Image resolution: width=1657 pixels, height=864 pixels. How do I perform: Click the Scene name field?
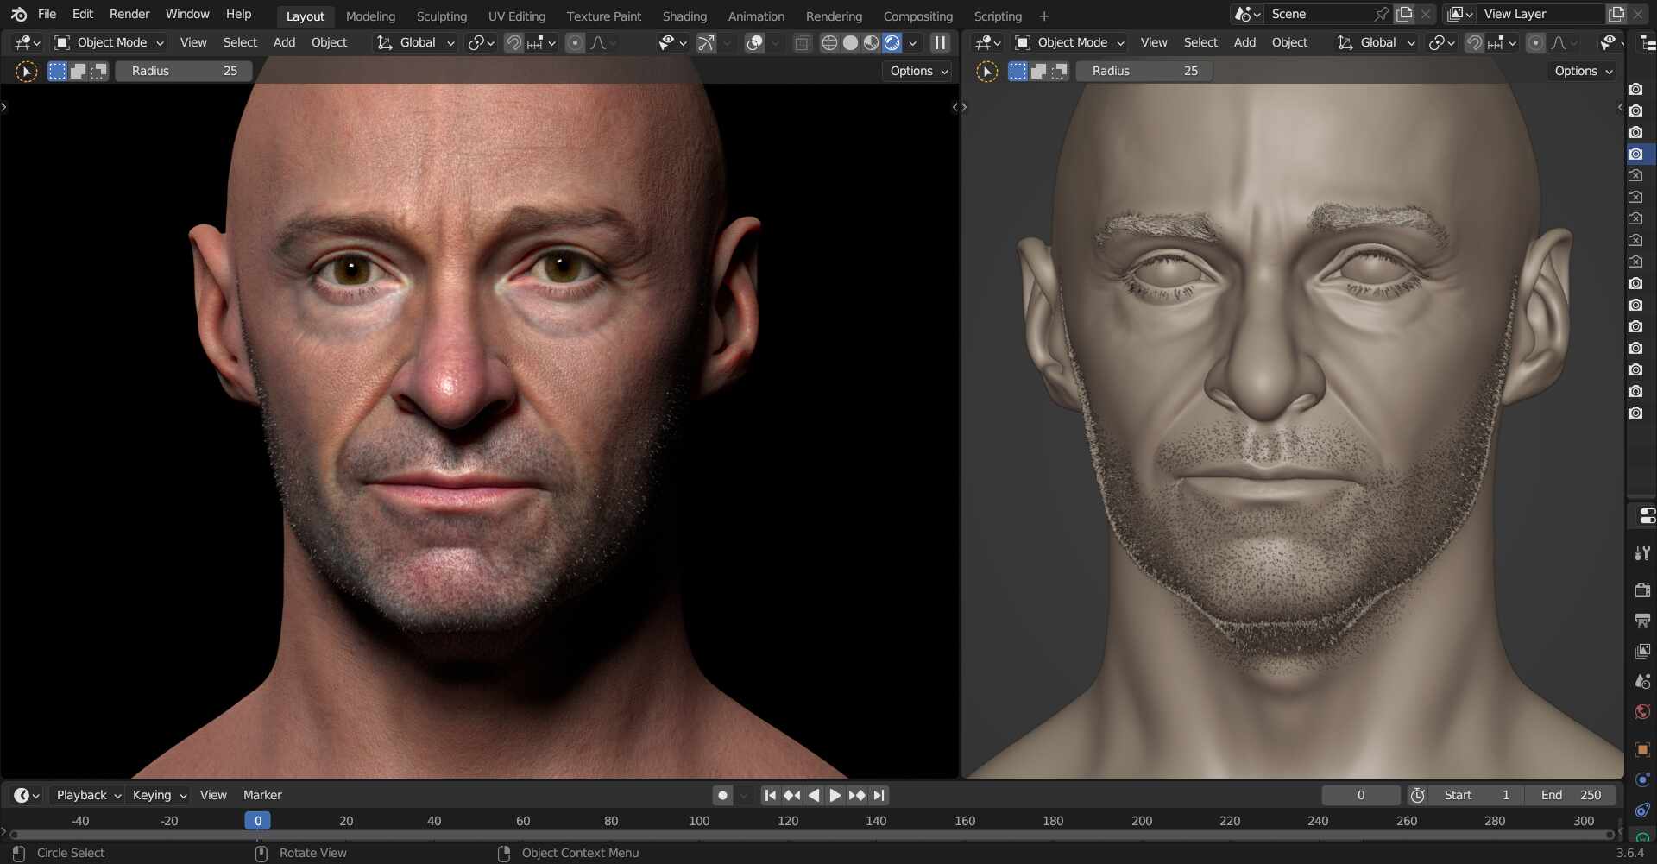1319,14
